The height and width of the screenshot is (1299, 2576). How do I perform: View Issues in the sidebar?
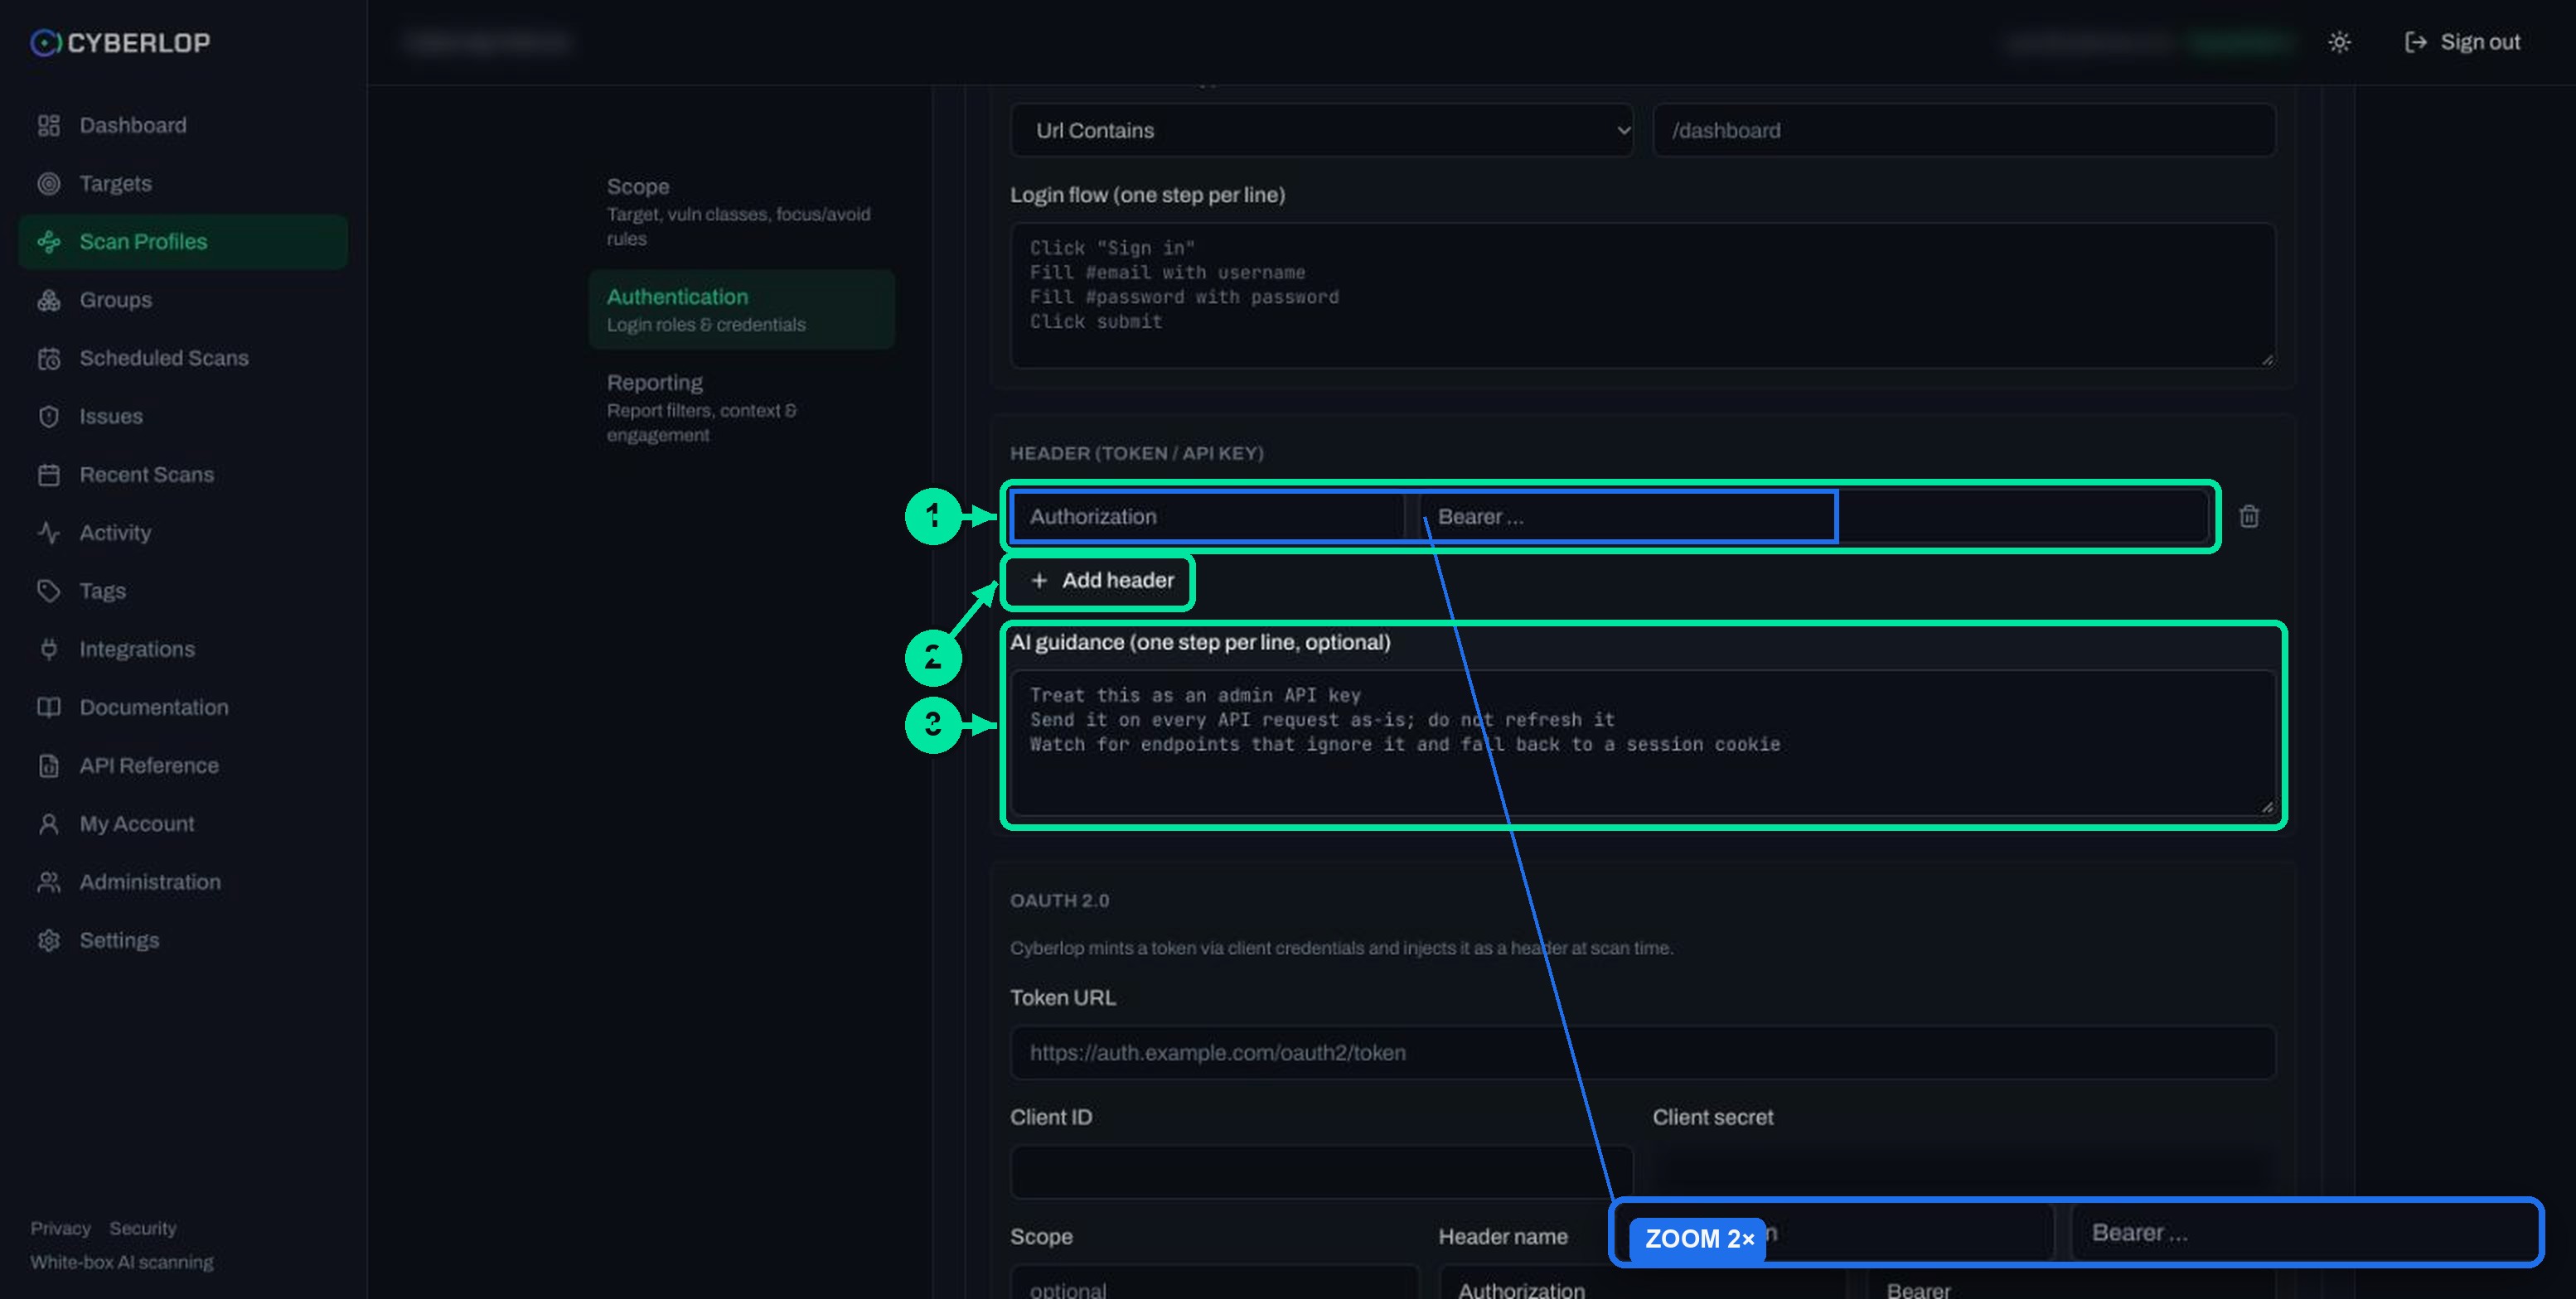(183, 417)
